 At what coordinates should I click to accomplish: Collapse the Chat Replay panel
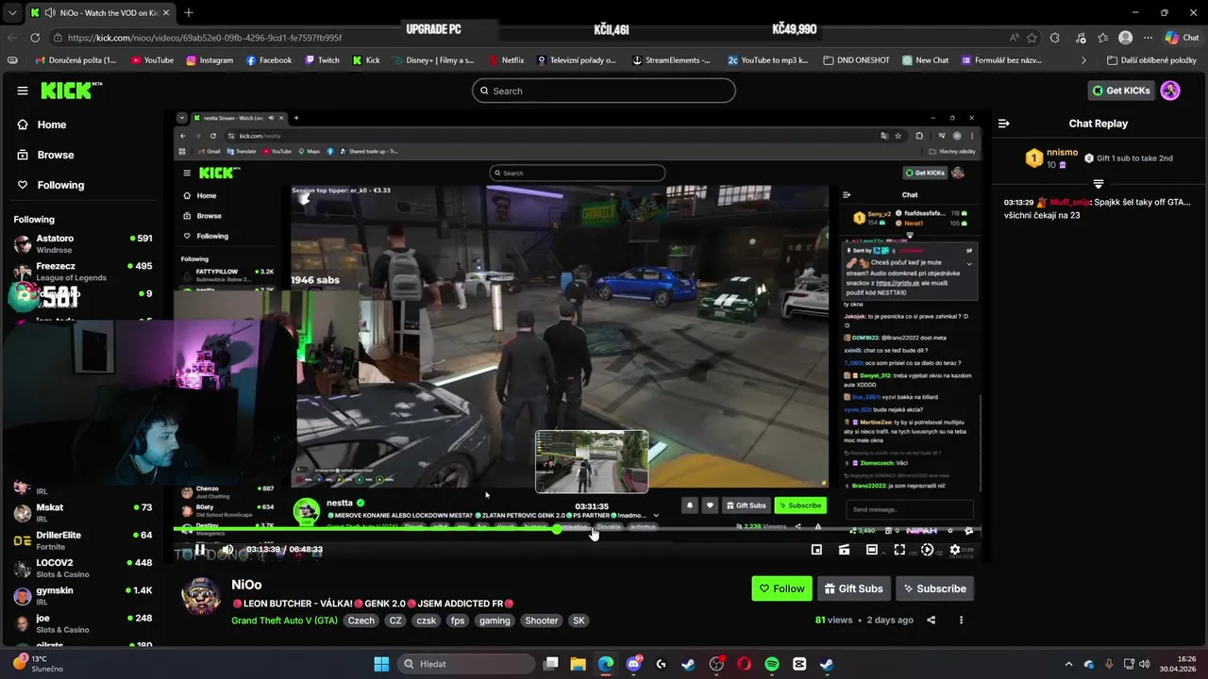pyautogui.click(x=1004, y=124)
